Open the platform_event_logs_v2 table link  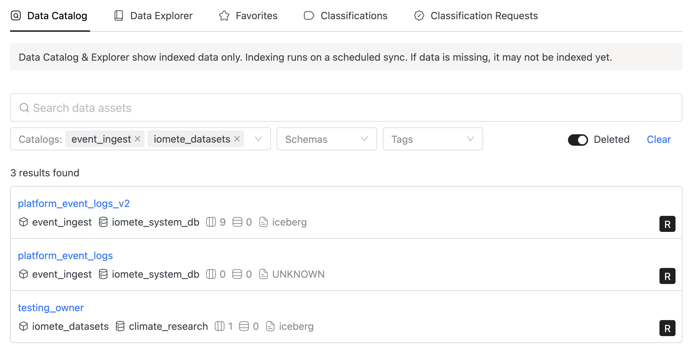coord(74,204)
